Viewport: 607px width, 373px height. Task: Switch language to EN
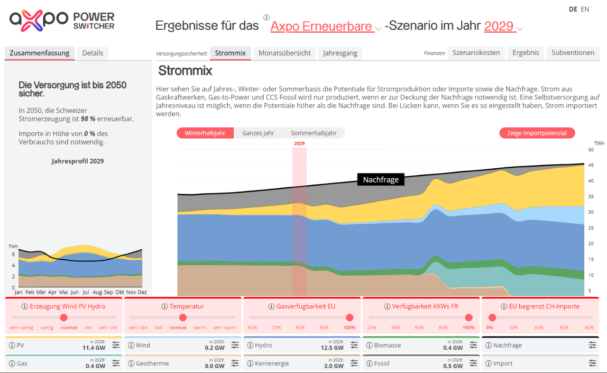(585, 9)
